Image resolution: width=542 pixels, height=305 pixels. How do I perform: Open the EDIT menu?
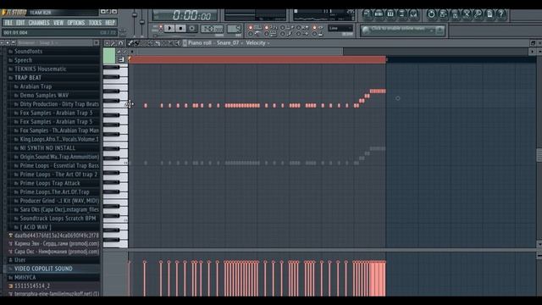coord(20,23)
